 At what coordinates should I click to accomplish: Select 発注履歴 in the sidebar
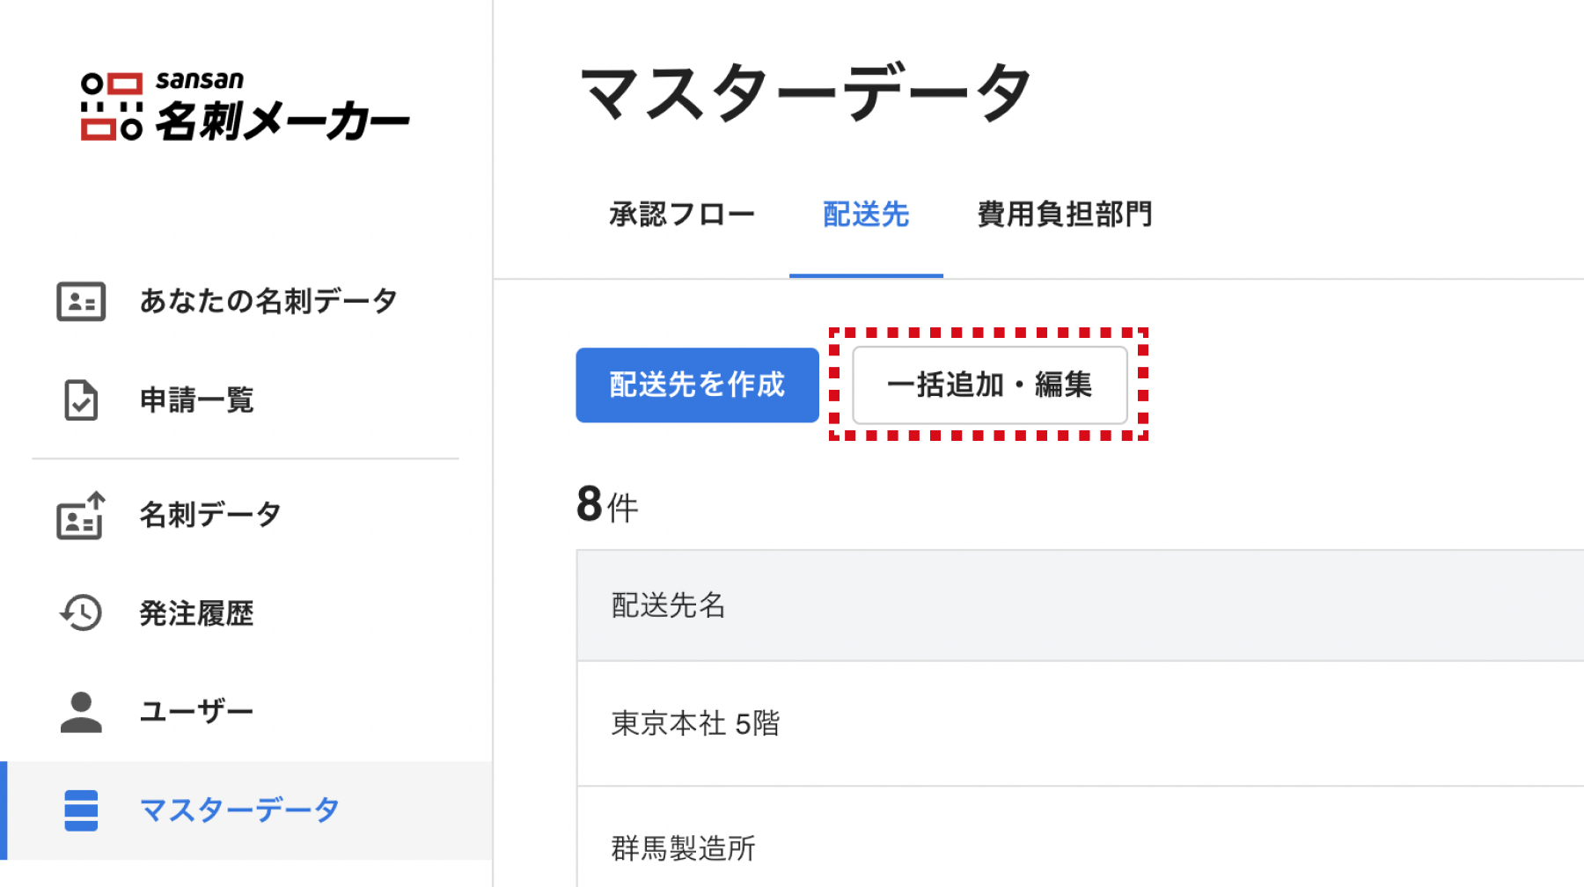pyautogui.click(x=196, y=613)
